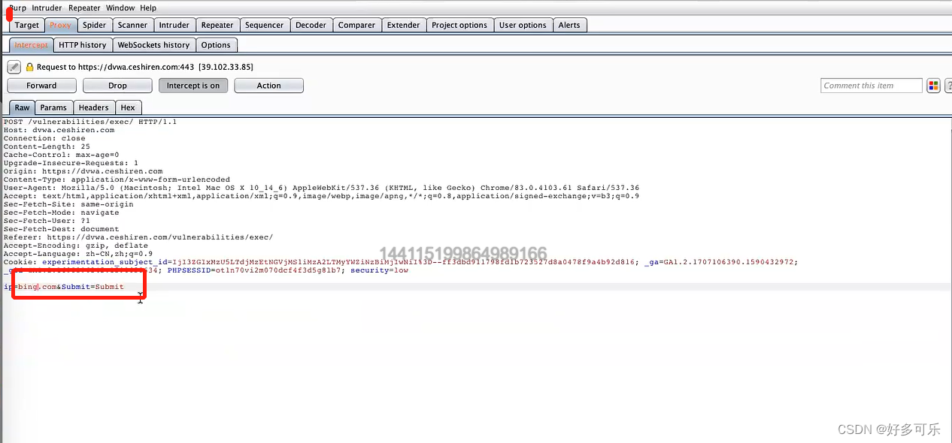Screen dimensions: 952x443
Task: Open the Intruder tool tab
Action: pos(174,25)
